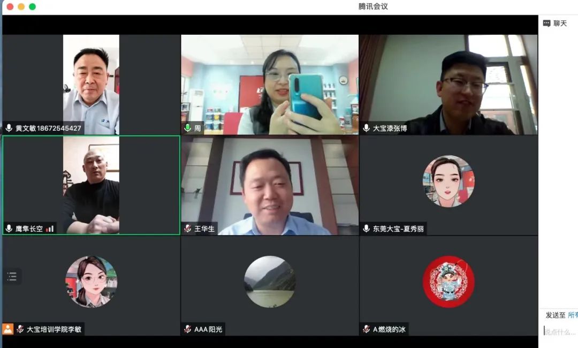Open the 发送至 recipient dropdown

572,315
